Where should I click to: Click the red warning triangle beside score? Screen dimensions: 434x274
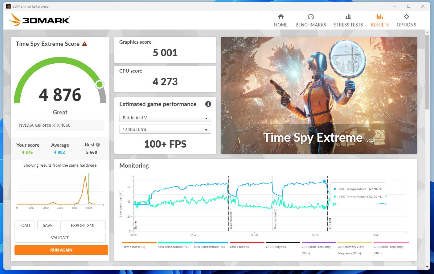coord(84,44)
